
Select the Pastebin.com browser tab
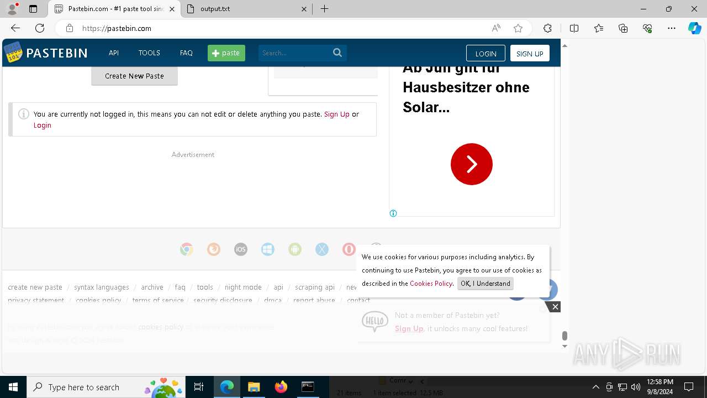(x=114, y=9)
